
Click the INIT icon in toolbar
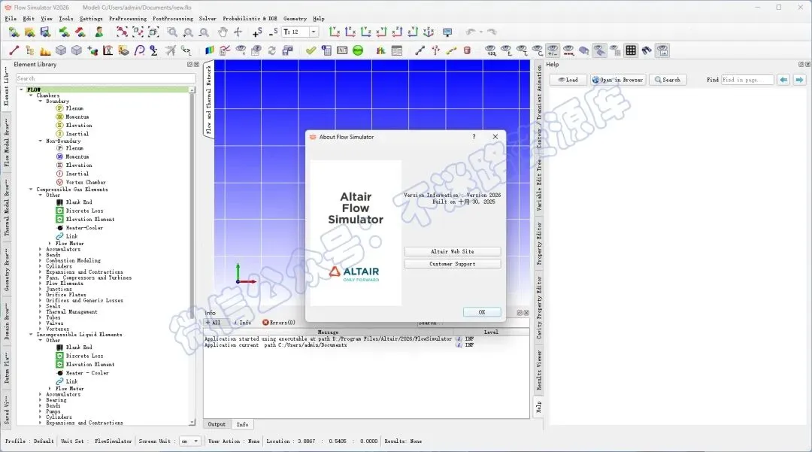tap(342, 50)
